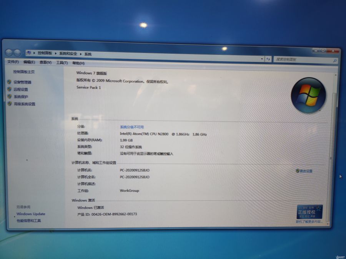Click the Forward navigation arrow button
Image resolution: width=346 pixels, height=259 pixels.
pyautogui.click(x=17, y=53)
